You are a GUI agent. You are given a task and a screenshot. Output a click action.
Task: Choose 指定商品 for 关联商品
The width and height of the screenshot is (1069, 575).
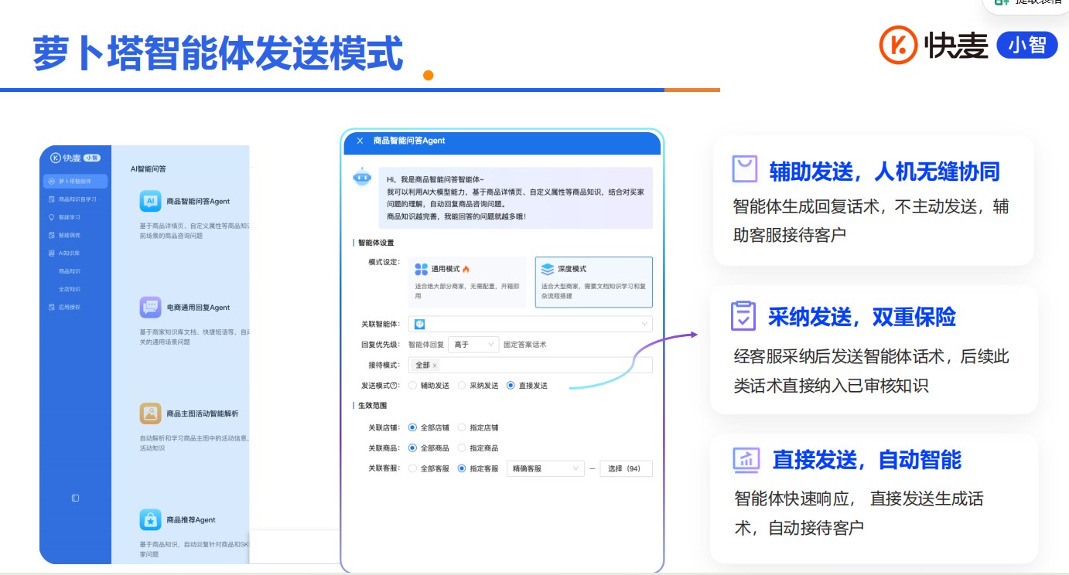pyautogui.click(x=462, y=447)
